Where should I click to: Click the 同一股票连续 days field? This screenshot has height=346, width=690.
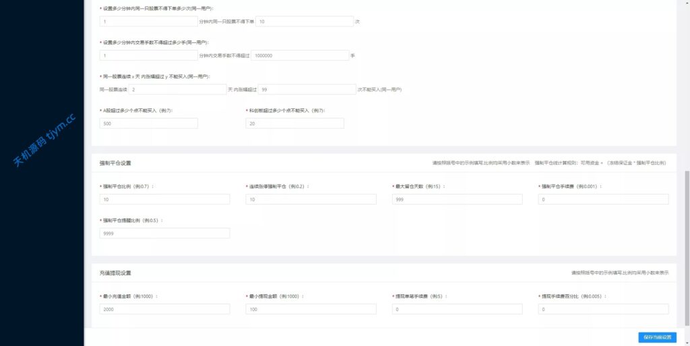click(178, 89)
